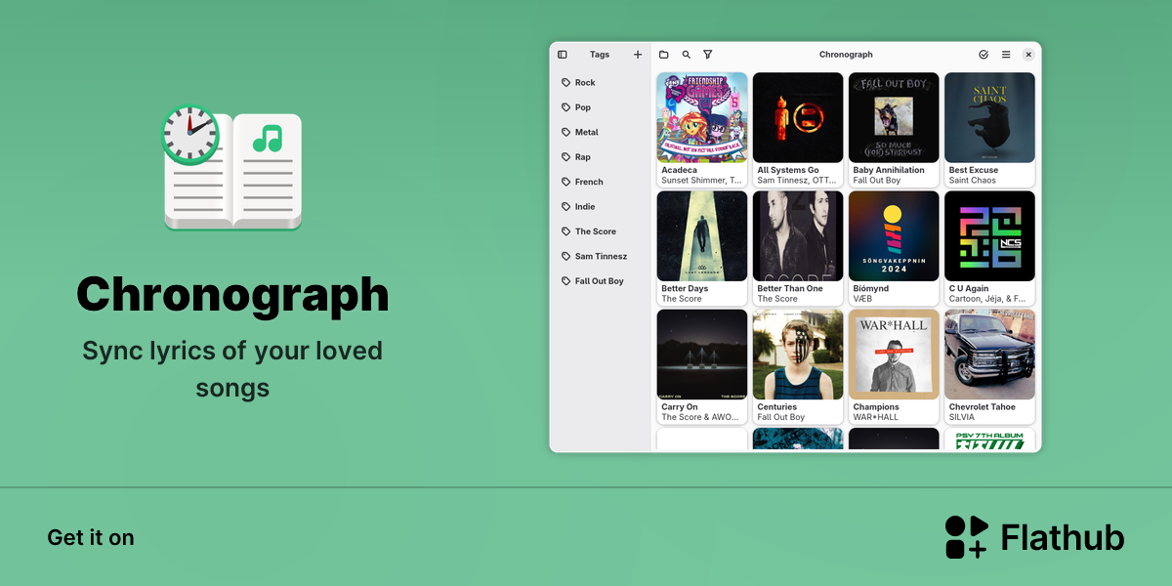The width and height of the screenshot is (1172, 586).
Task: Open the filter funnel icon
Action: (x=708, y=55)
